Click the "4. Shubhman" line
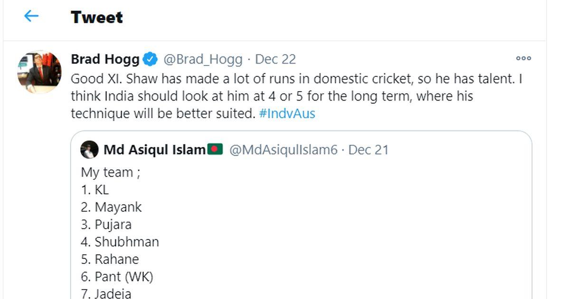Screen dimensions: 570x299 (120, 242)
